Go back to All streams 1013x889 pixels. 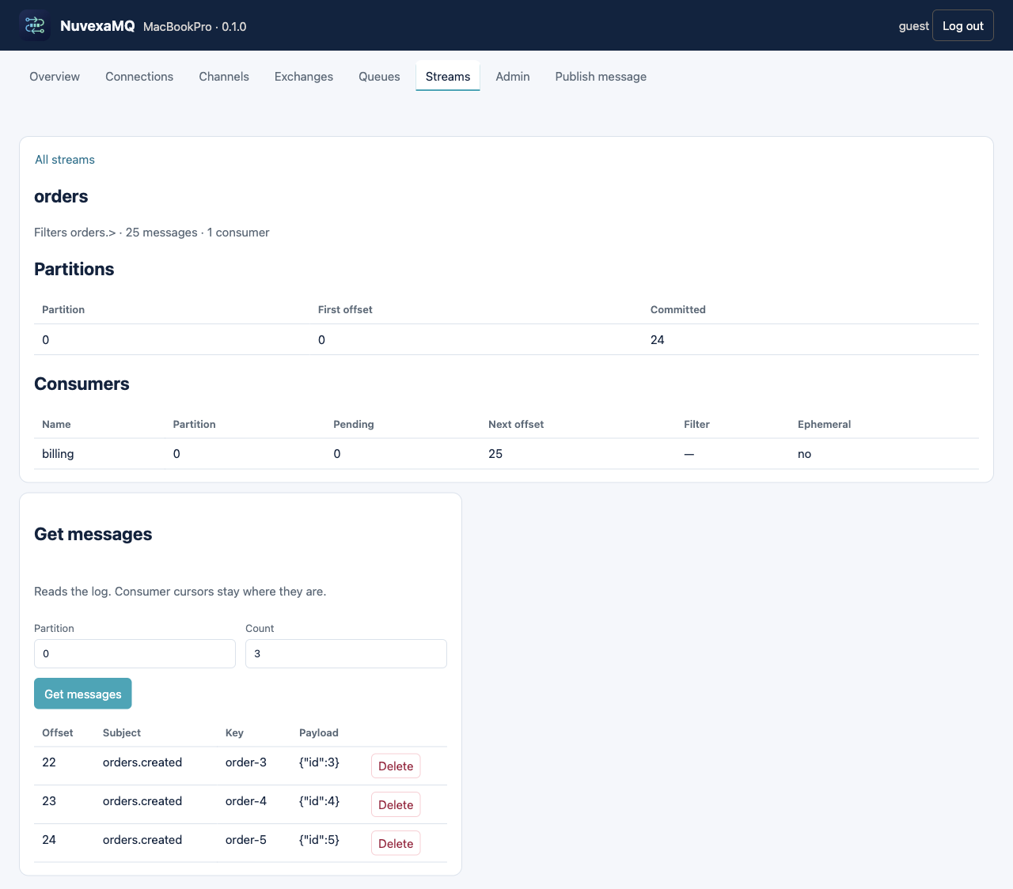65,160
